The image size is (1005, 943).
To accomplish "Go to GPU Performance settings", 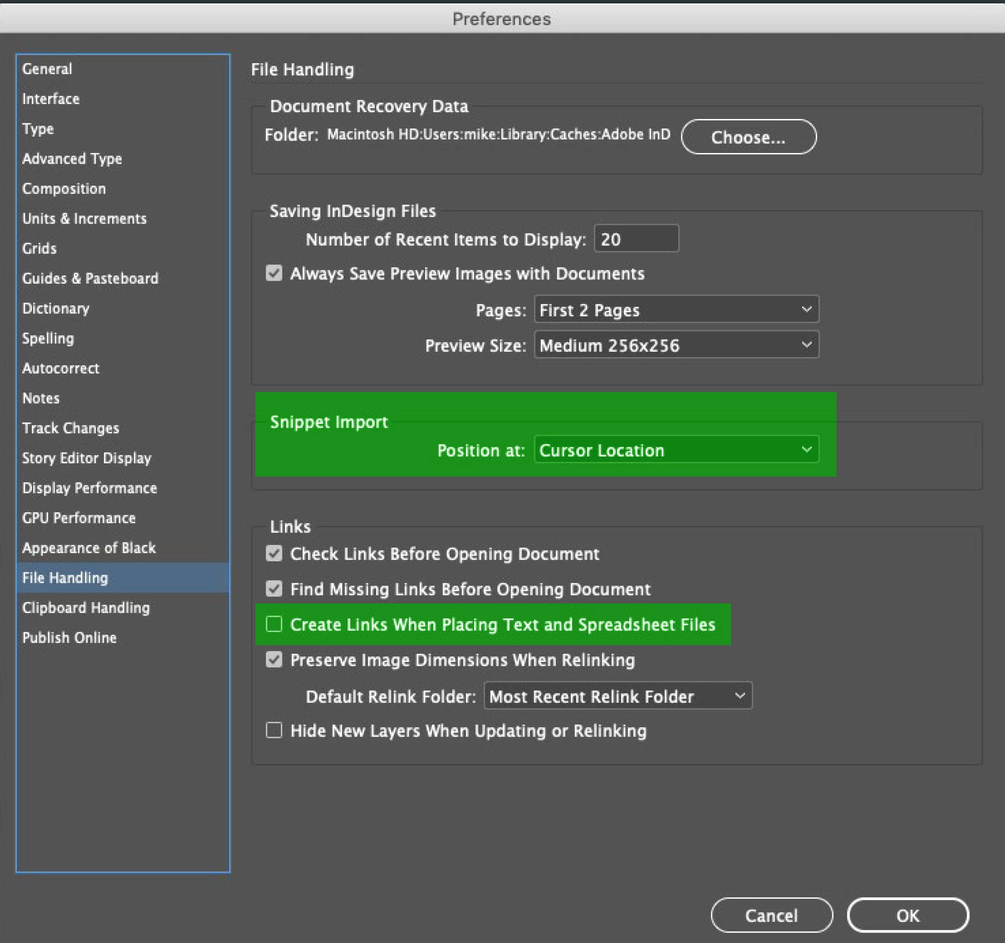I will [x=78, y=517].
